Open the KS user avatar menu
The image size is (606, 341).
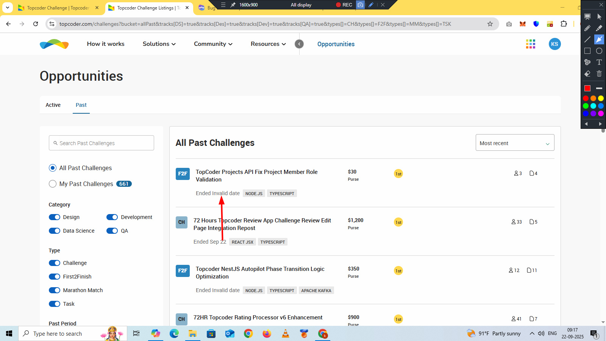pos(554,44)
